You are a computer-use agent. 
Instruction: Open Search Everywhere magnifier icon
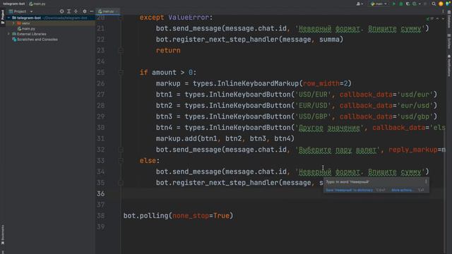point(434,4)
